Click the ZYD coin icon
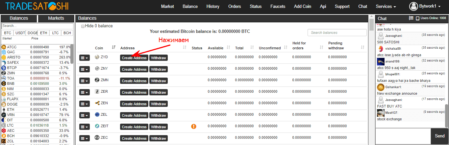Viewport: 449px width, 145px height. (x=97, y=57)
